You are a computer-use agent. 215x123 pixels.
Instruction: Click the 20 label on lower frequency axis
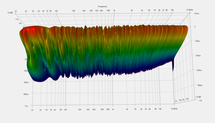(32, 110)
